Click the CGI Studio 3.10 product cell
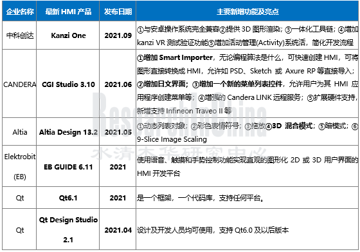This screenshot has width=360, height=252. 68,84
